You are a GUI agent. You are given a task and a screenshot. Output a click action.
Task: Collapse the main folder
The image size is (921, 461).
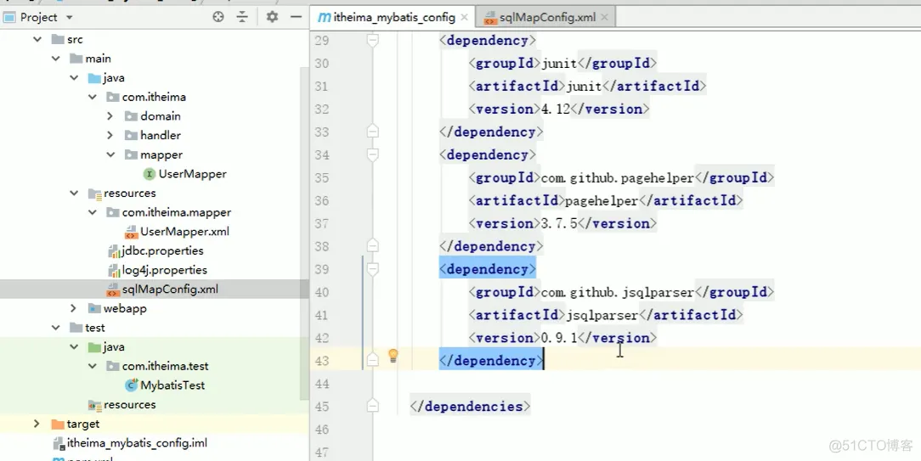click(x=56, y=59)
